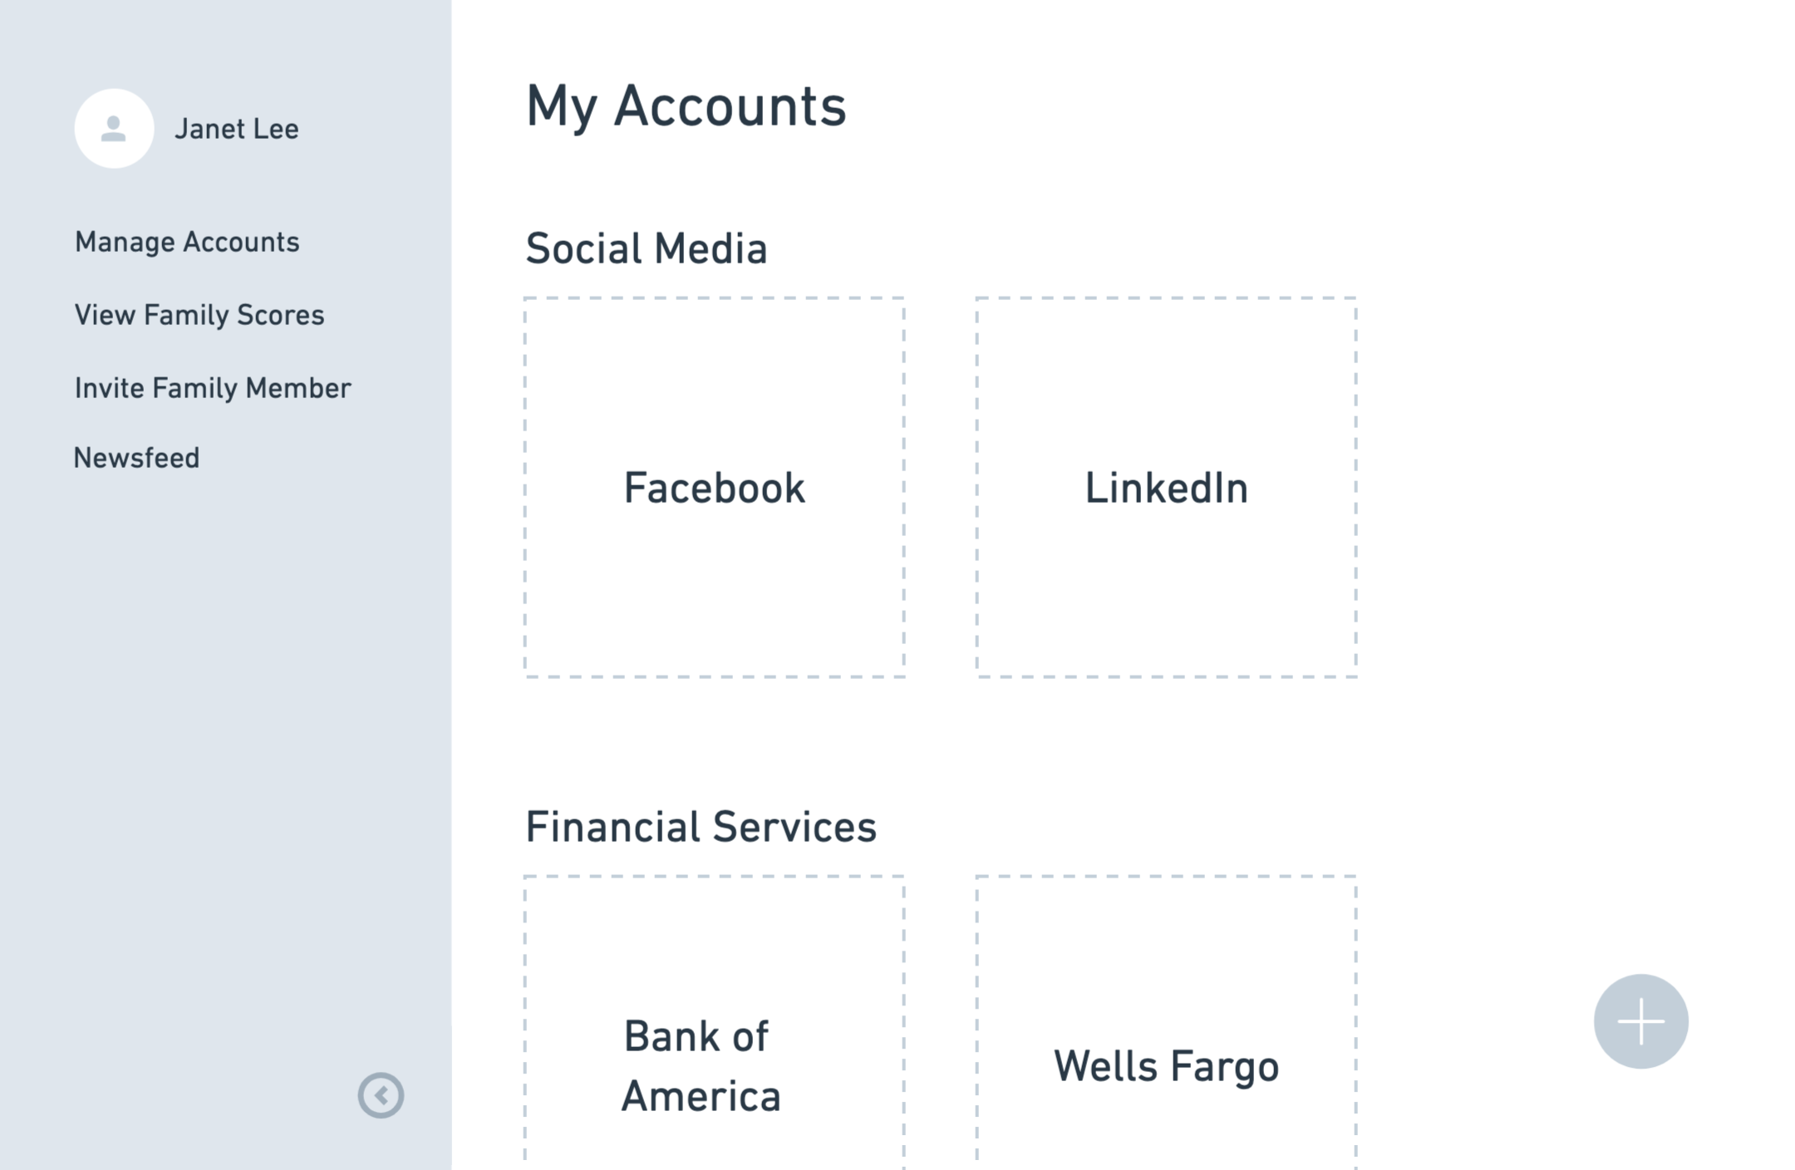Select the LinkedIn account card
The image size is (1795, 1170).
(1166, 487)
